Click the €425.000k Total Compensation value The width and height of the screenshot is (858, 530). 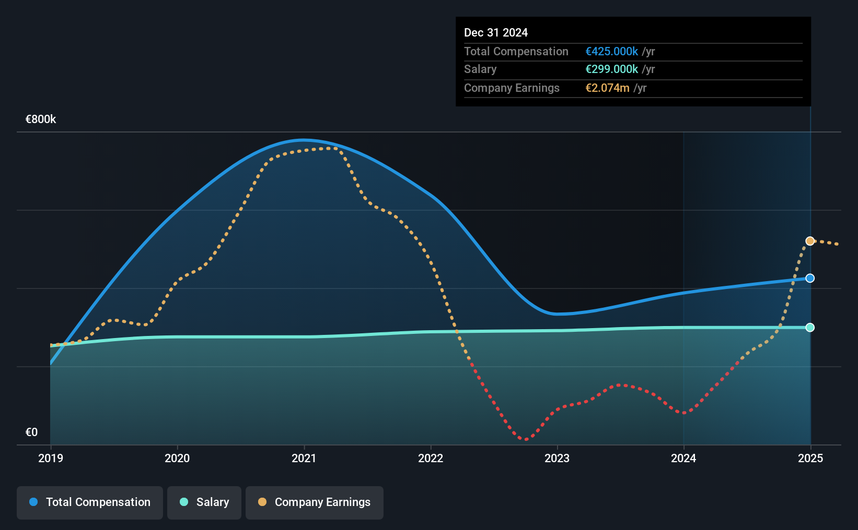click(x=612, y=51)
